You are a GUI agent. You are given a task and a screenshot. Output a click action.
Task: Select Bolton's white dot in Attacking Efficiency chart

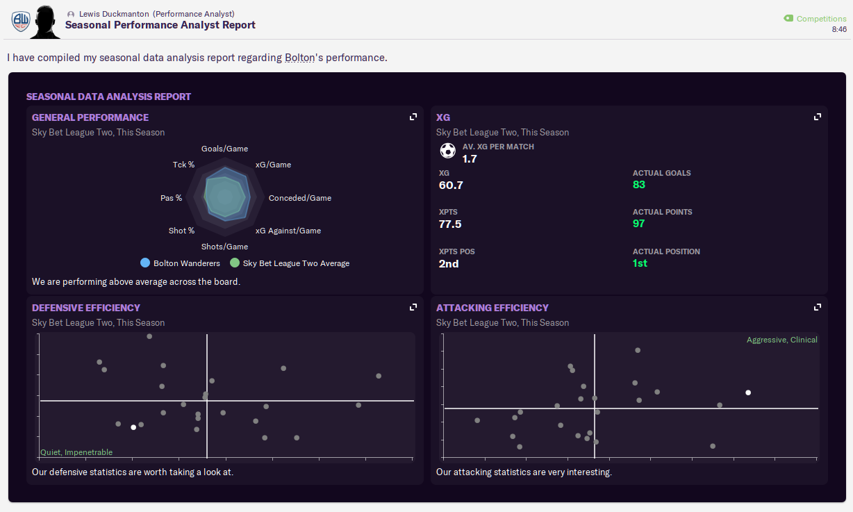748,393
